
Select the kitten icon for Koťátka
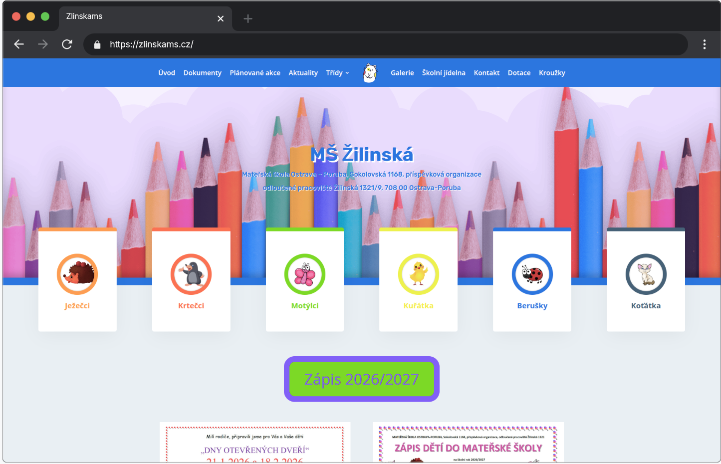point(646,274)
